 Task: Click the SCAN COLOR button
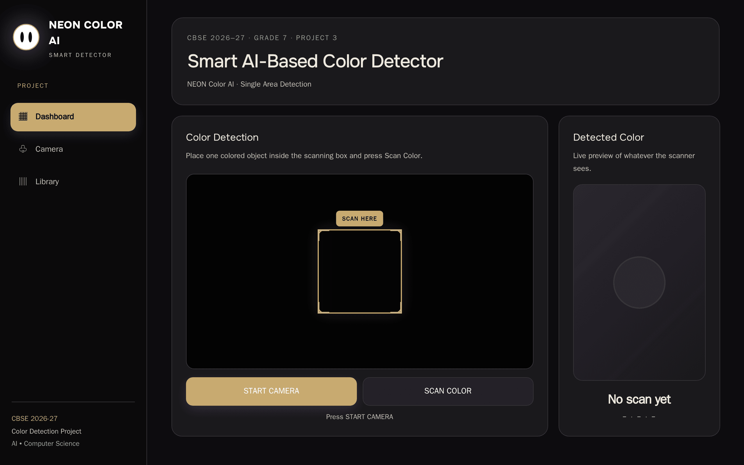[448, 391]
